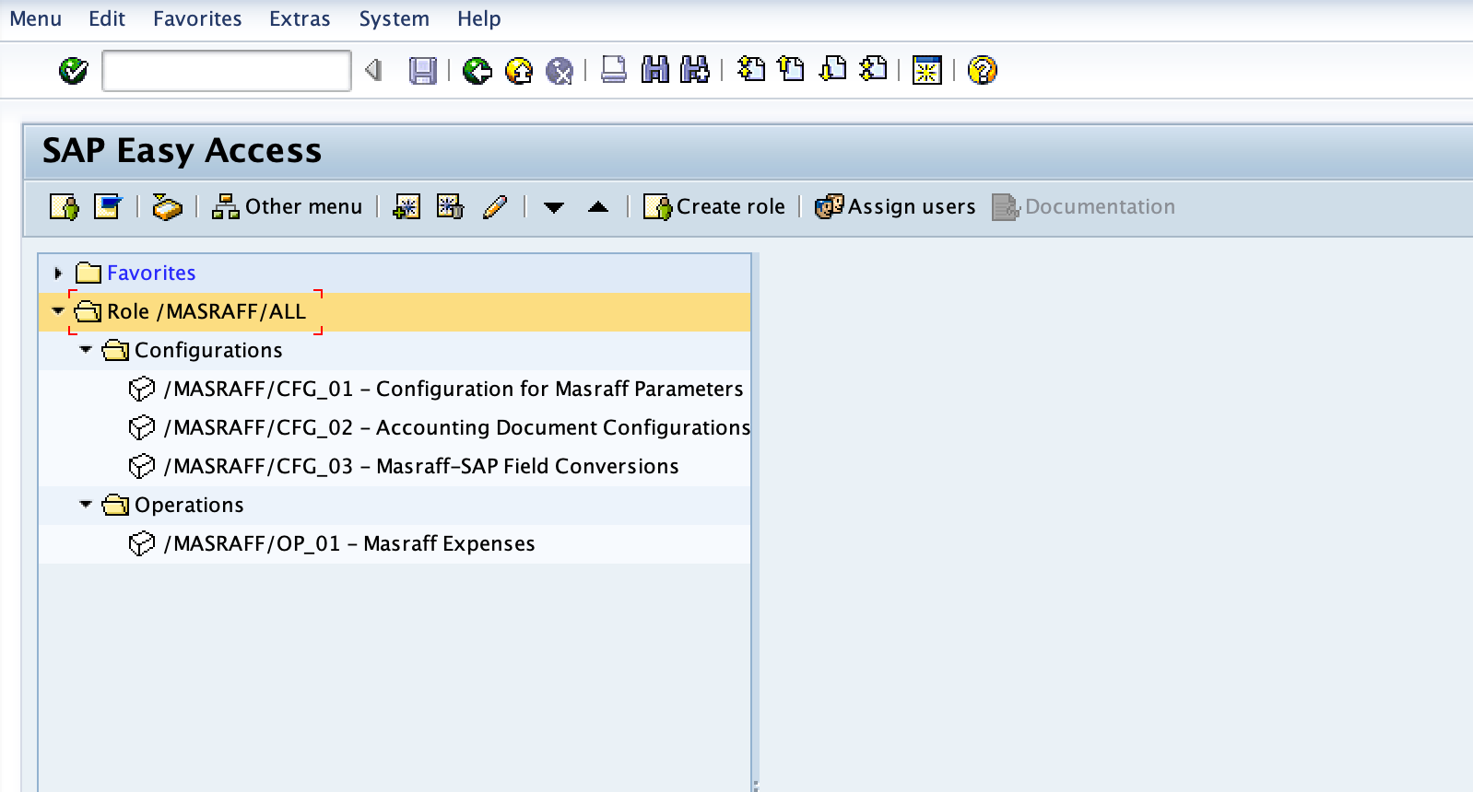Go to Next Page icon
Image resolution: width=1473 pixels, height=792 pixels.
pyautogui.click(x=832, y=69)
